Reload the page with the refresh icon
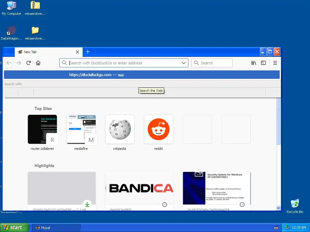The image size is (310, 232). pos(28,63)
